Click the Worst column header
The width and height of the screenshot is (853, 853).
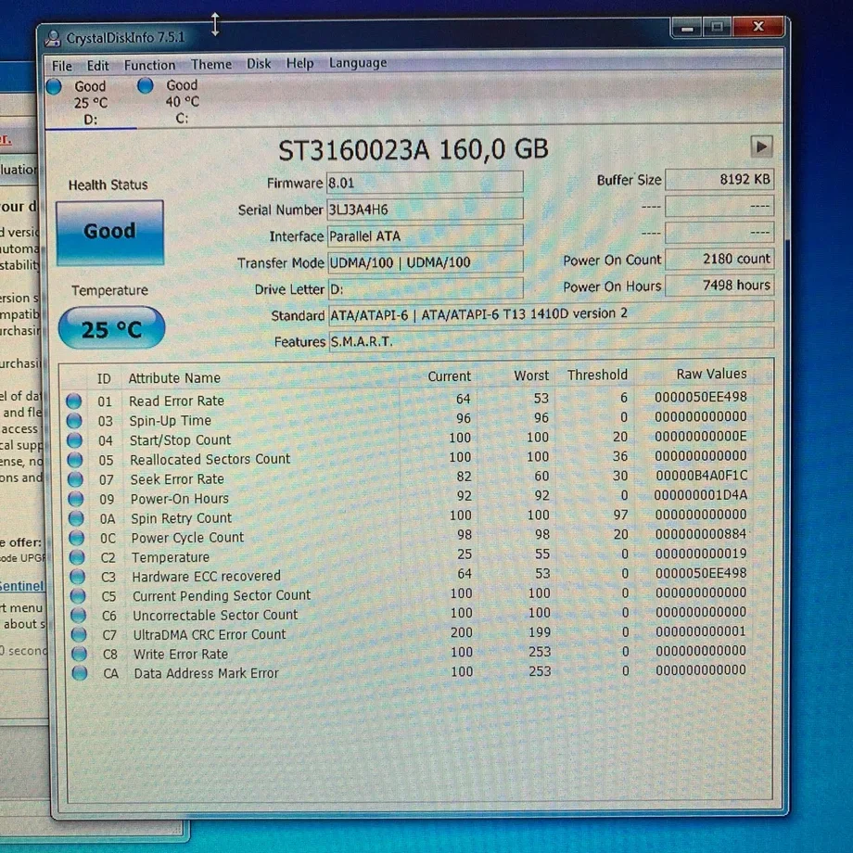[x=531, y=376]
